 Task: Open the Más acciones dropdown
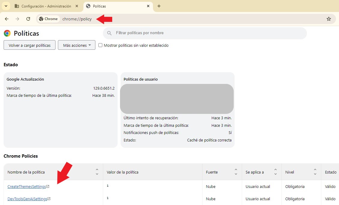pyautogui.click(x=76, y=45)
